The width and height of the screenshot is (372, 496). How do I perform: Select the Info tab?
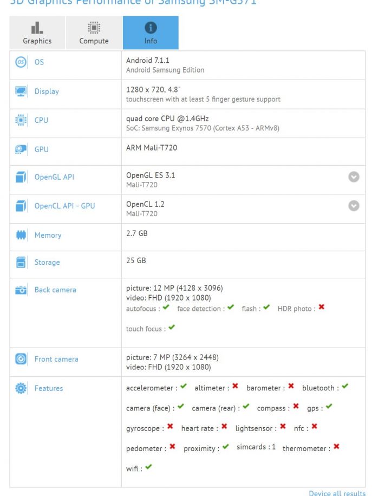(151, 33)
